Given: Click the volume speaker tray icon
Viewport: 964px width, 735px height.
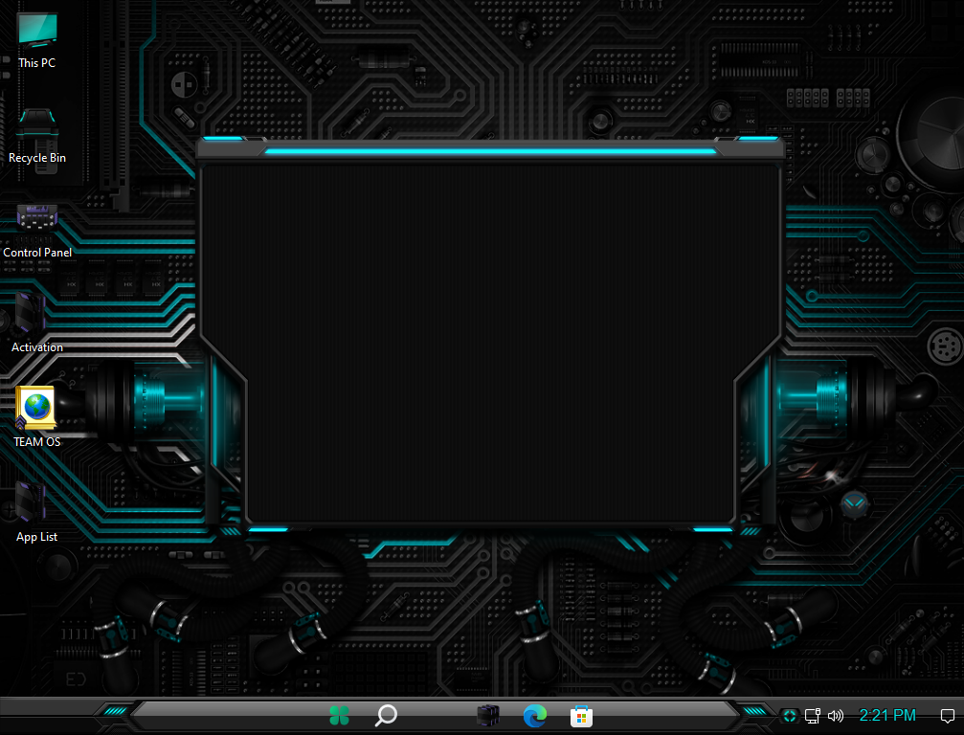Looking at the screenshot, I should click(835, 715).
